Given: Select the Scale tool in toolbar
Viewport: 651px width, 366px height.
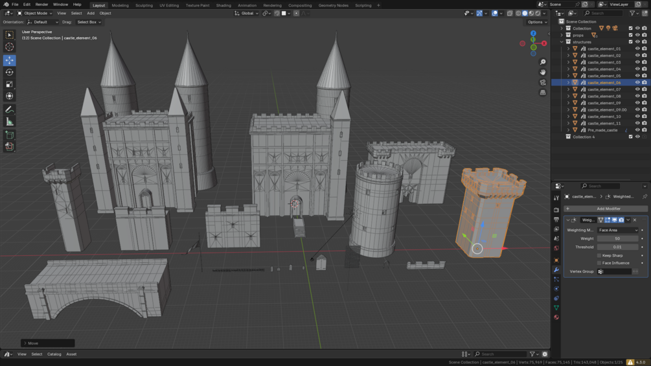Looking at the screenshot, I should [x=9, y=84].
